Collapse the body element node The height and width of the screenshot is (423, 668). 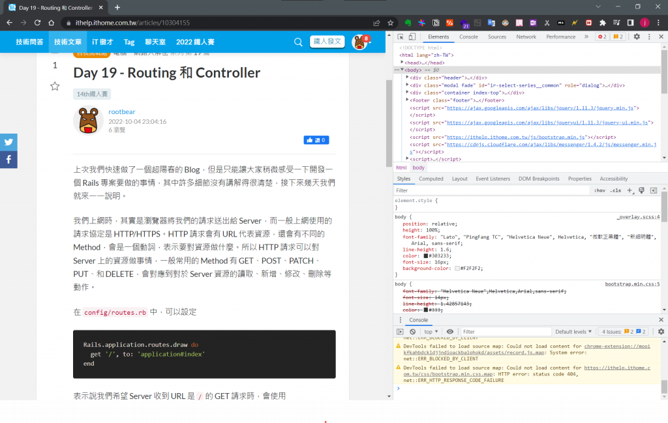click(402, 70)
